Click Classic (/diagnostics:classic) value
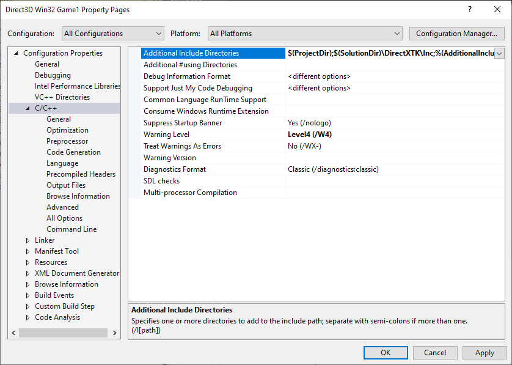 pyautogui.click(x=333, y=169)
